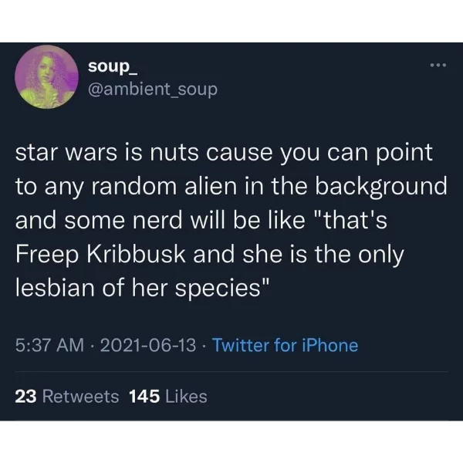Open the three-dot more options menu

438,66
